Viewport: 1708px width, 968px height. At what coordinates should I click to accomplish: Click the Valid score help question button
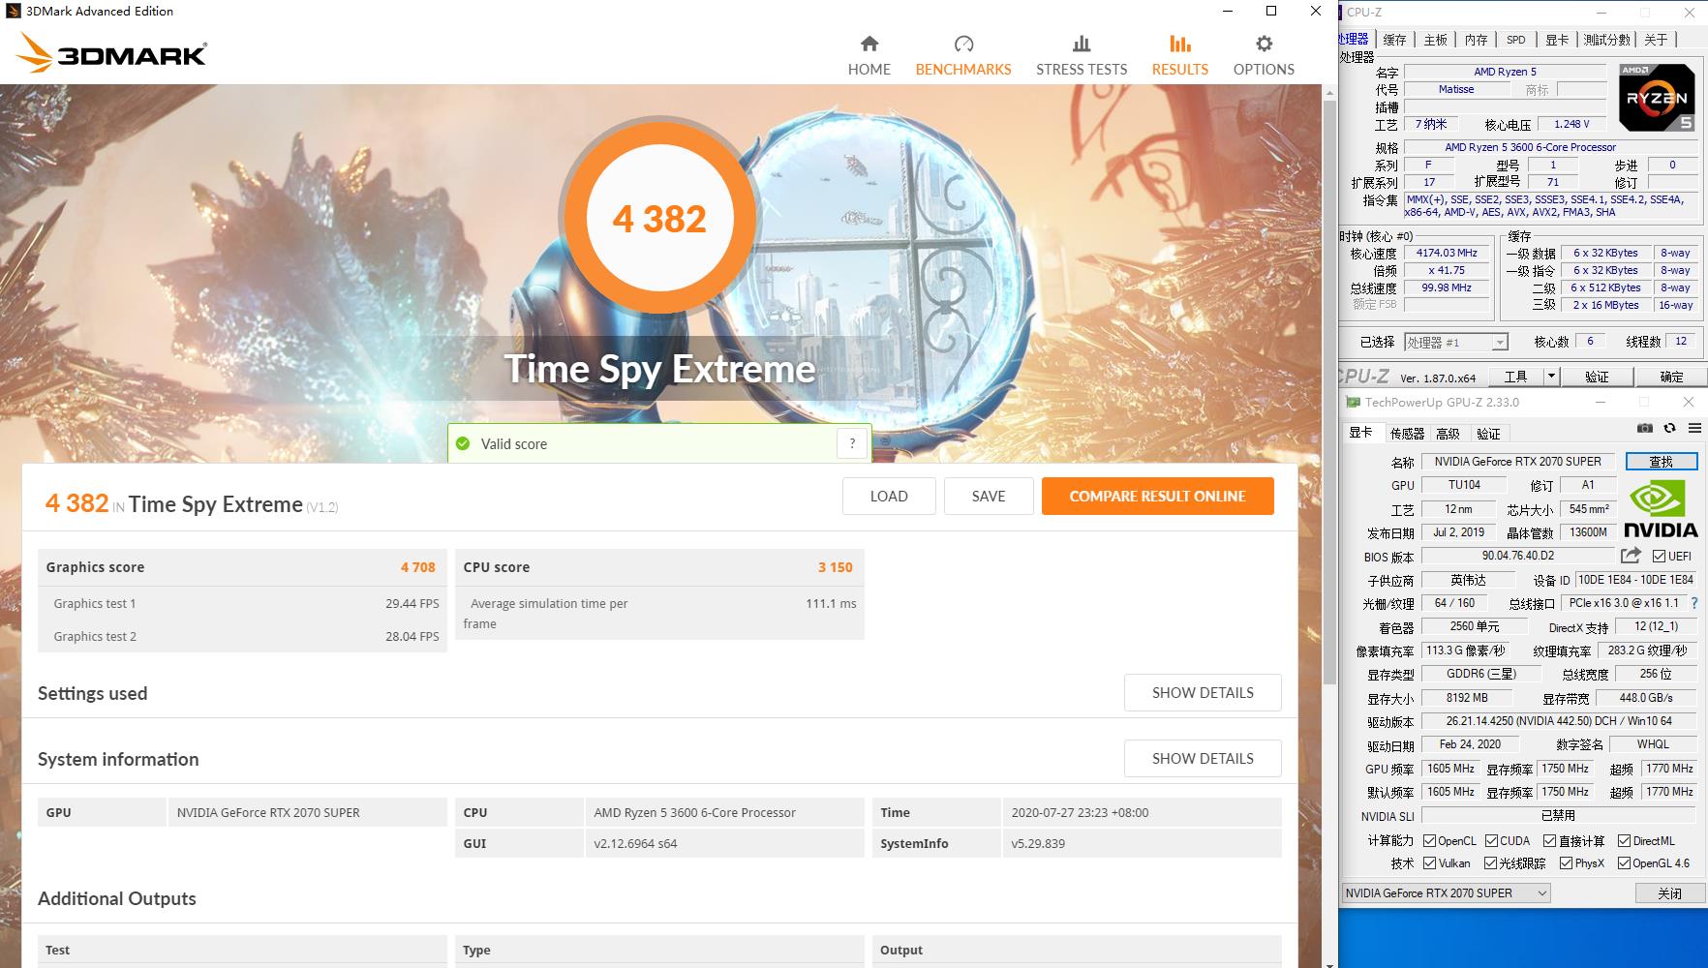pyautogui.click(x=852, y=443)
